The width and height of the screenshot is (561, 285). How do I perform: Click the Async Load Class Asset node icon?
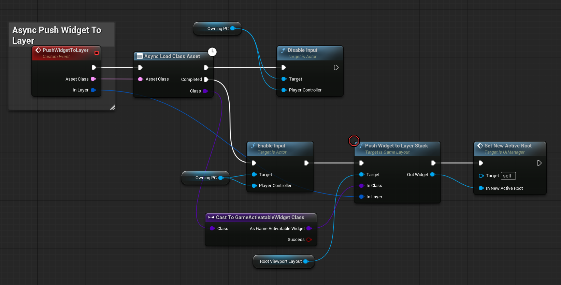[x=140, y=56]
